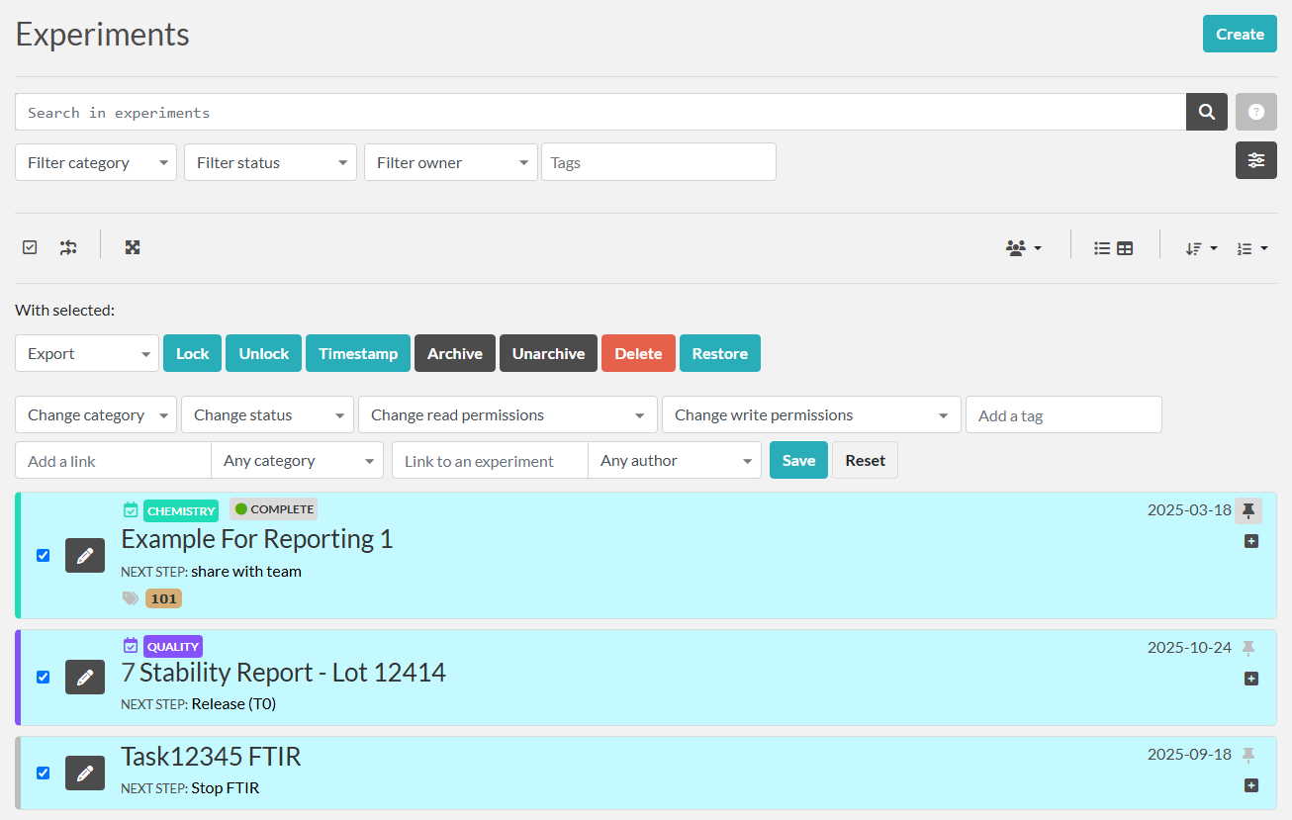This screenshot has width=1292, height=820.
Task: Edit Task12345 FTIR with pencil icon
Action: click(x=85, y=773)
